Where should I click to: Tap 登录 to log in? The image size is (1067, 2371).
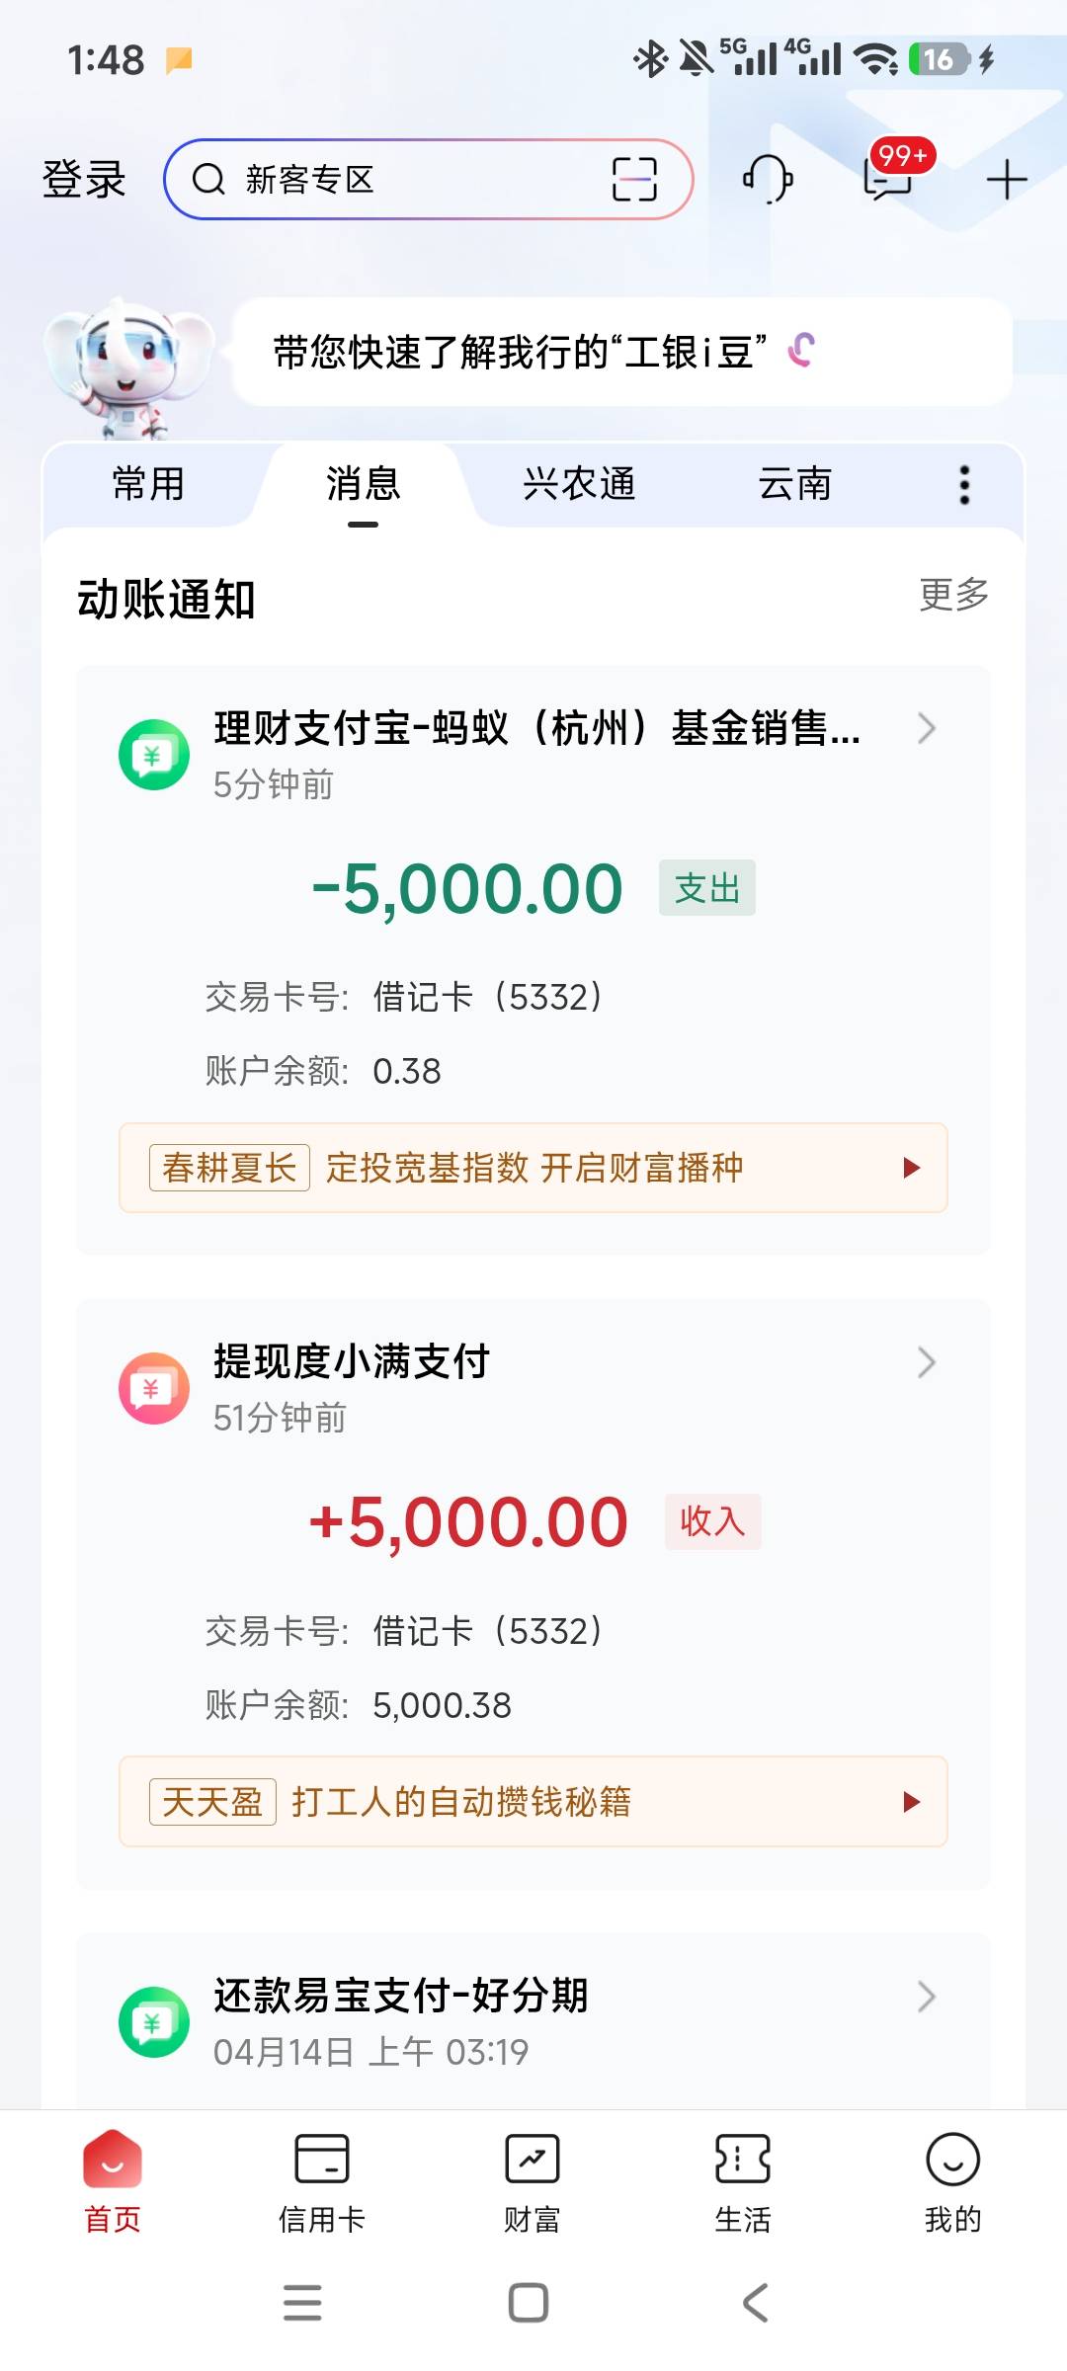pyautogui.click(x=84, y=180)
